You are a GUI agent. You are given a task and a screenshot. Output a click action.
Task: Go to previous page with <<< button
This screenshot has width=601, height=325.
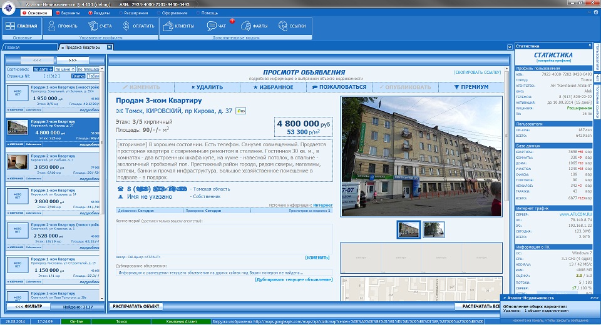(37, 60)
